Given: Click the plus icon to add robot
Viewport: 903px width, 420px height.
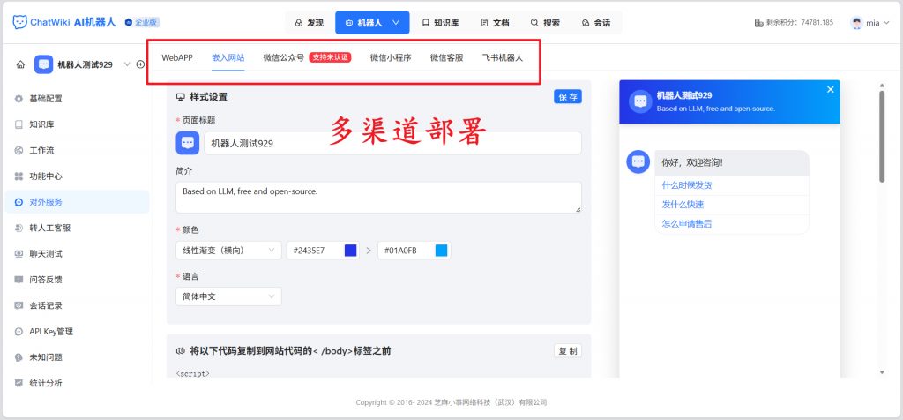Looking at the screenshot, I should (140, 64).
